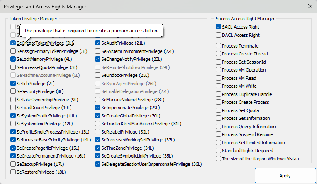This screenshot has width=317, height=184.
Task: Enable Process VM Read checkbox
Action: click(x=219, y=78)
